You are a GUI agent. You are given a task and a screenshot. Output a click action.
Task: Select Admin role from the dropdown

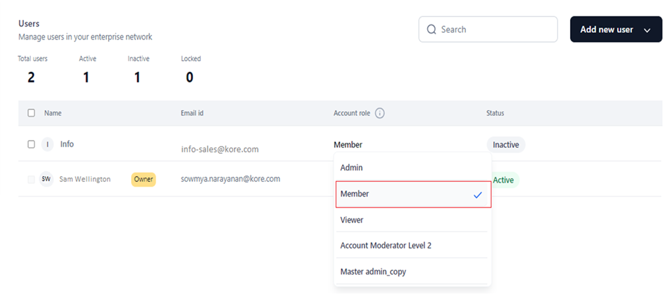(413, 167)
